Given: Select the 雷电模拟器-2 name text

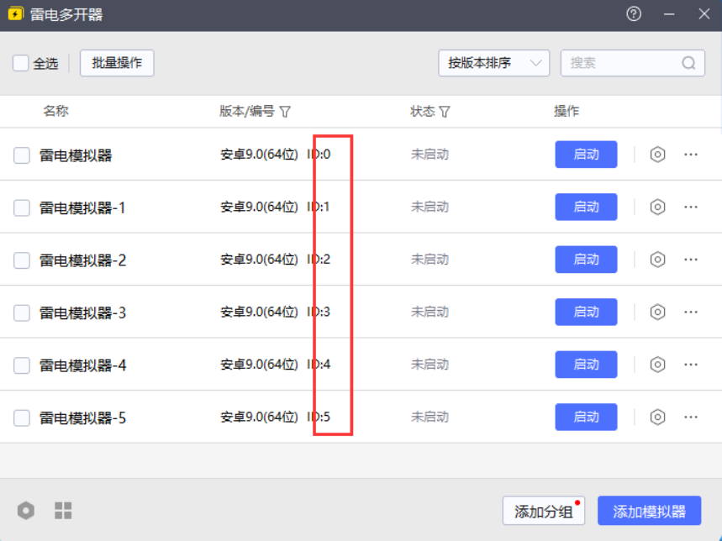Looking at the screenshot, I should [83, 260].
